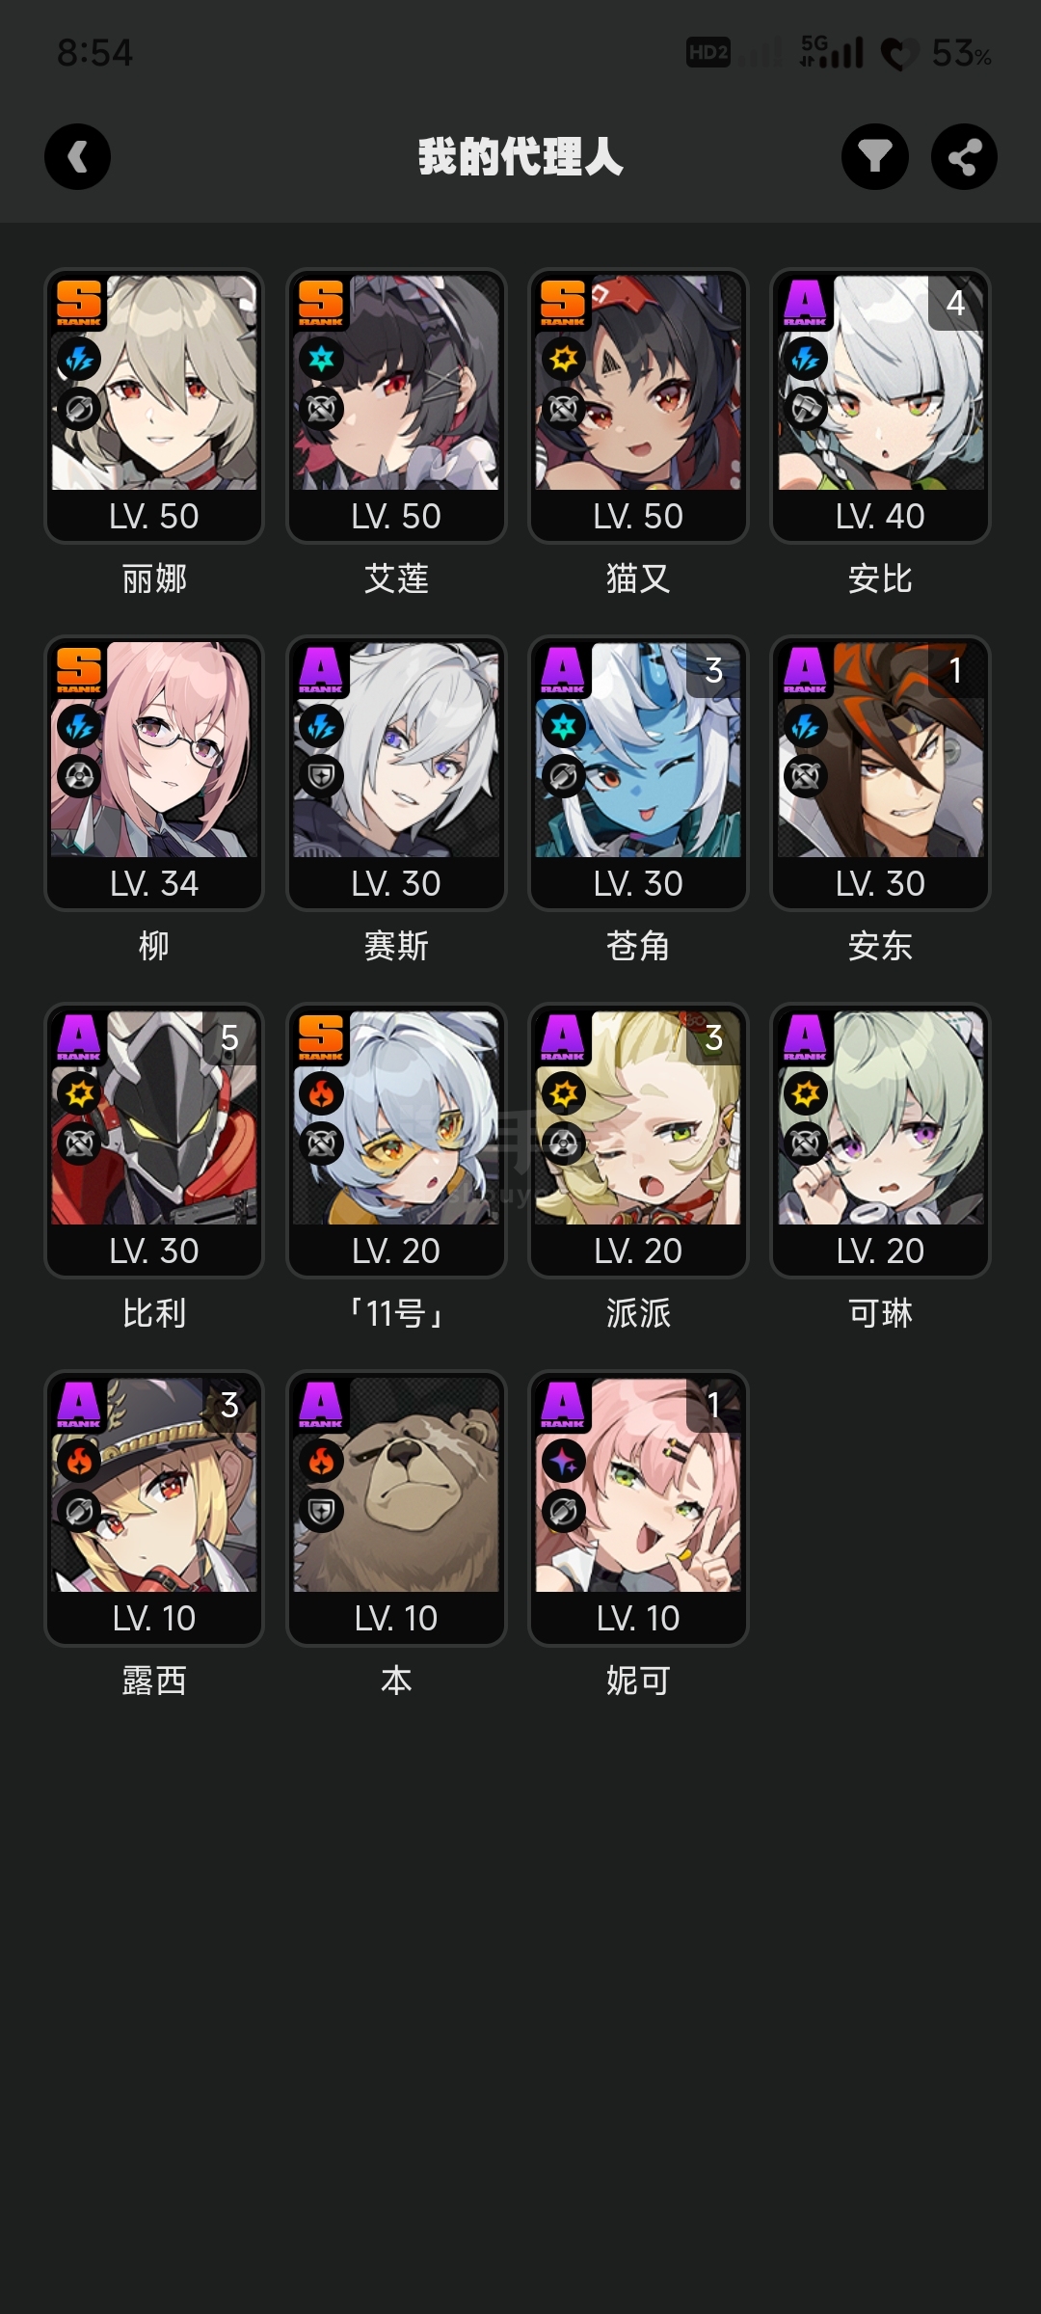Click the number 4 badge on 安比's card
The width and height of the screenshot is (1041, 2314).
pyautogui.click(x=955, y=304)
